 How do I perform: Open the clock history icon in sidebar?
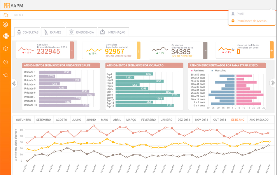[6, 62]
